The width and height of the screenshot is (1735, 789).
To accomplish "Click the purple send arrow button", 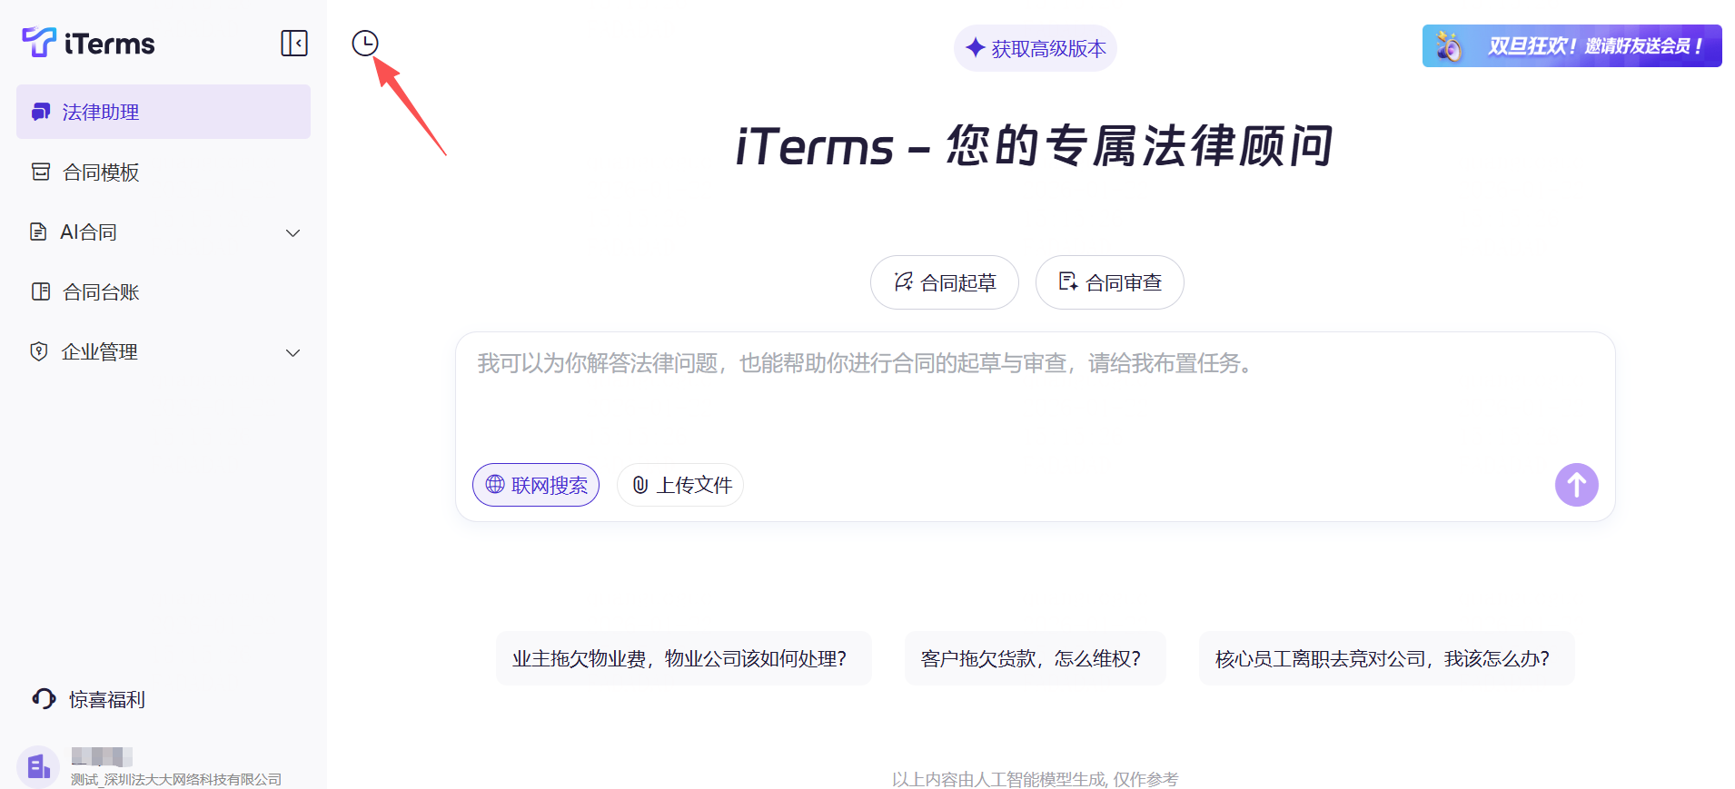I will (1576, 485).
